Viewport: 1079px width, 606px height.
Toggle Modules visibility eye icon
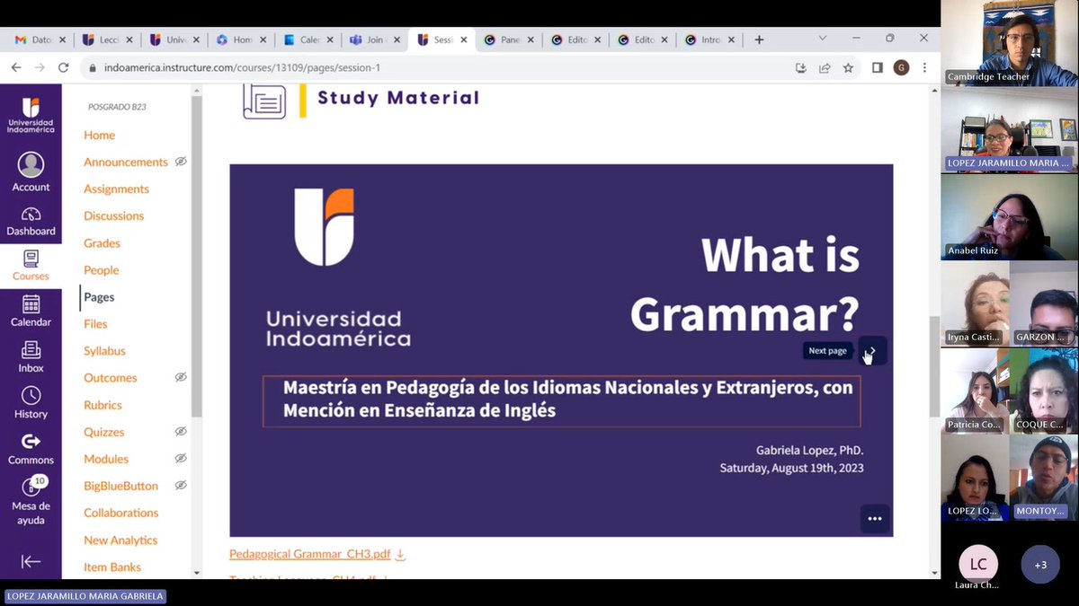[x=181, y=458]
